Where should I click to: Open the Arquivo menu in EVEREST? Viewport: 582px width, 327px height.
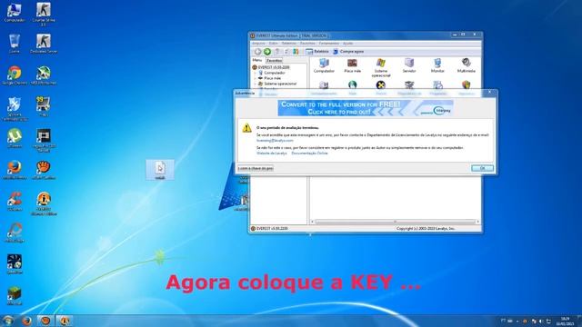click(258, 44)
